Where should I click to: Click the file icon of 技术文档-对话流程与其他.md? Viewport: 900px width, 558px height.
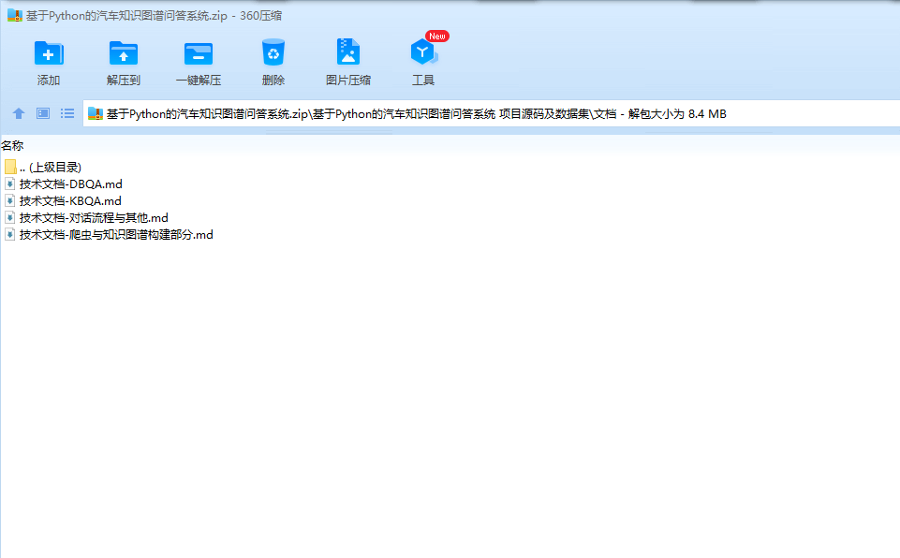tap(9, 218)
